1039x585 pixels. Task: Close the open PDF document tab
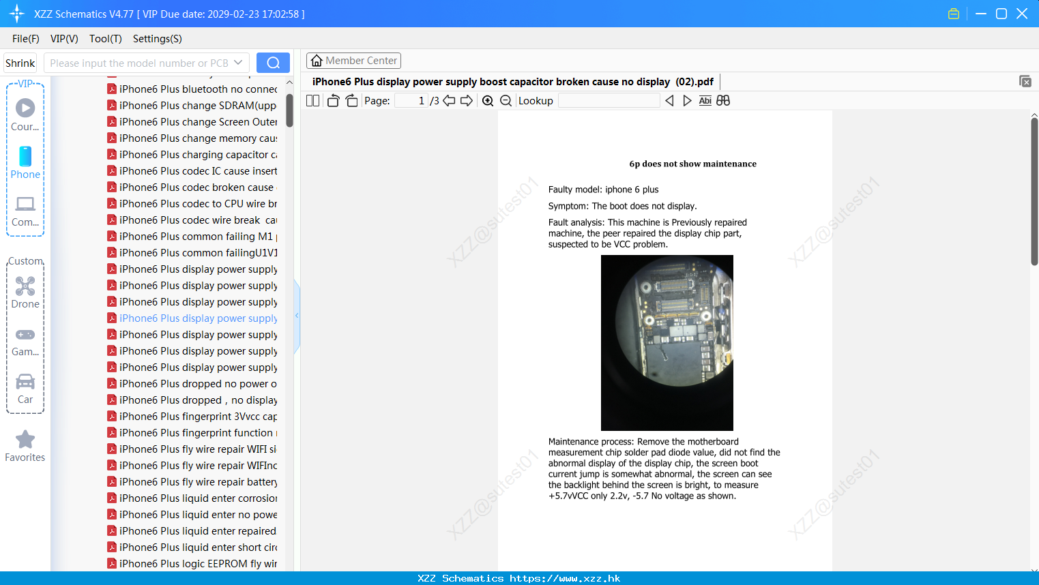(x=1025, y=81)
